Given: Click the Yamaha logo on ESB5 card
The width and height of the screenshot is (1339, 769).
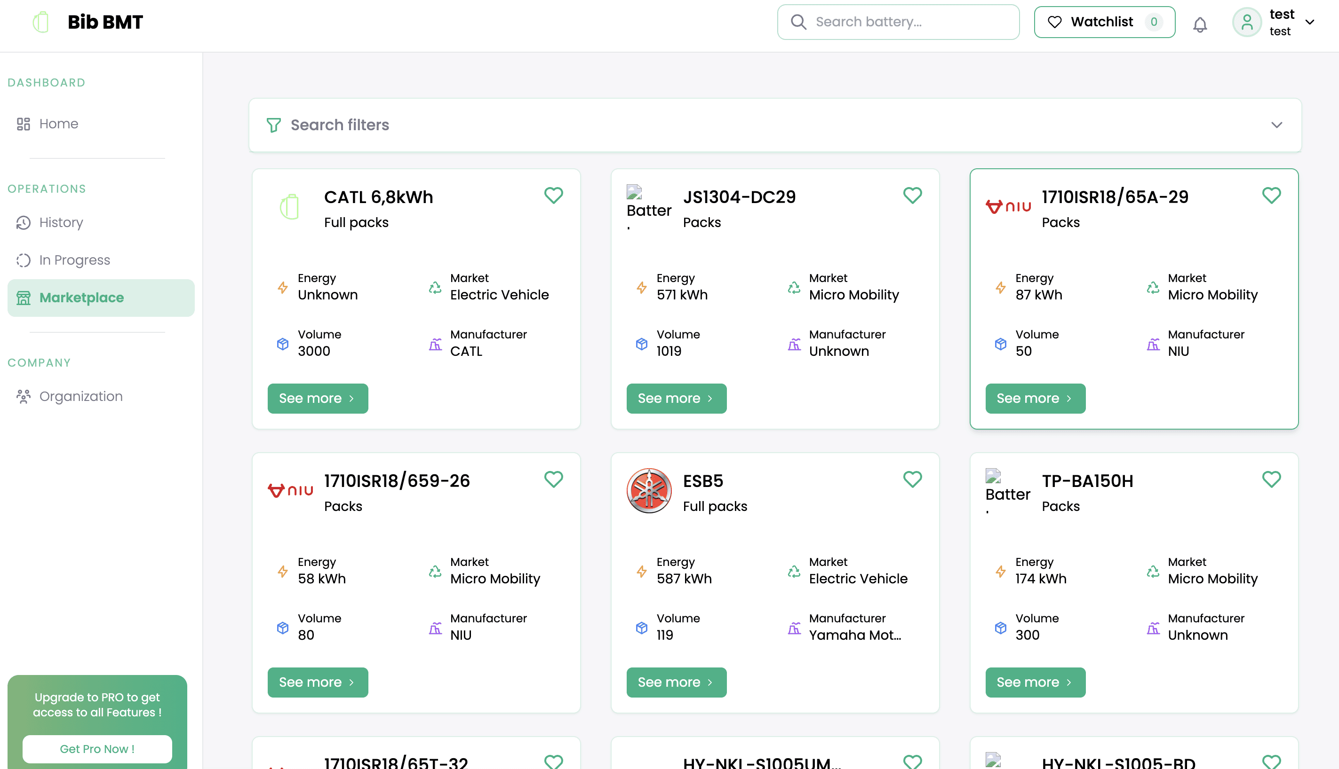Looking at the screenshot, I should tap(649, 491).
